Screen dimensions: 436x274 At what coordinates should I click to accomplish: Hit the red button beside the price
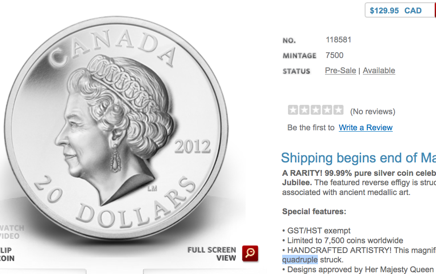(x=435, y=11)
